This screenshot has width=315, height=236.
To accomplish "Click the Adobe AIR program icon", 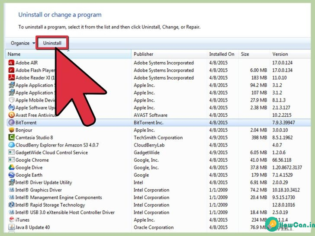I will pos(11,63).
